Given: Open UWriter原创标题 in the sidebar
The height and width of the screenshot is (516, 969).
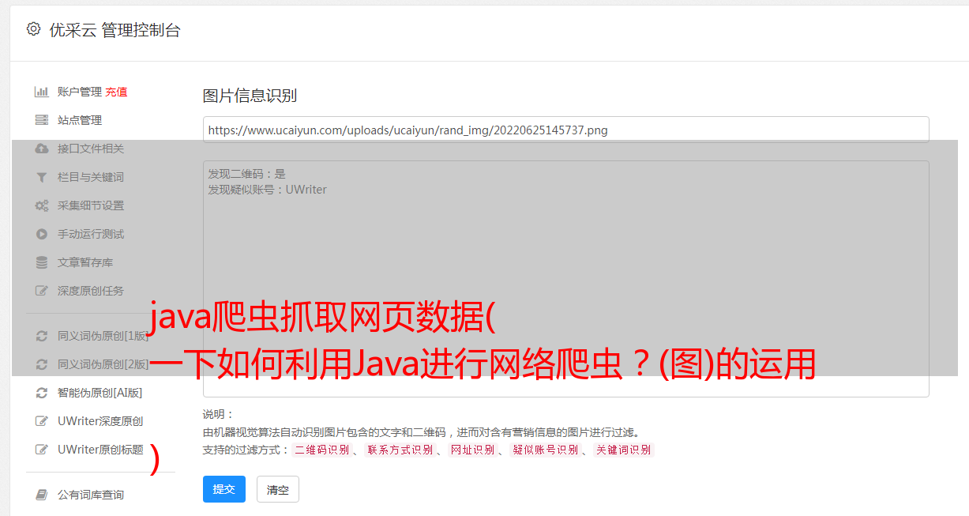Looking at the screenshot, I should [100, 450].
